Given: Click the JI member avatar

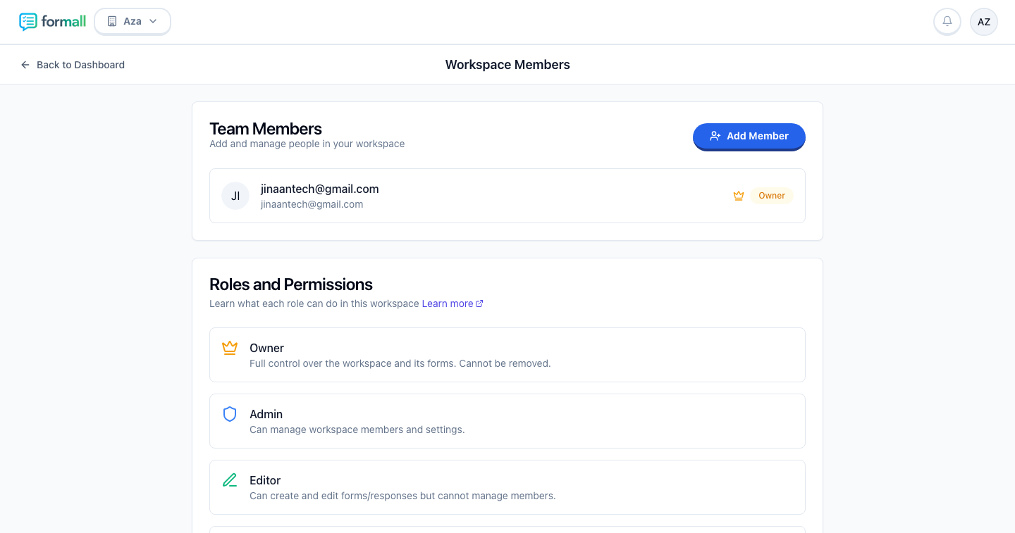Looking at the screenshot, I should pos(235,196).
